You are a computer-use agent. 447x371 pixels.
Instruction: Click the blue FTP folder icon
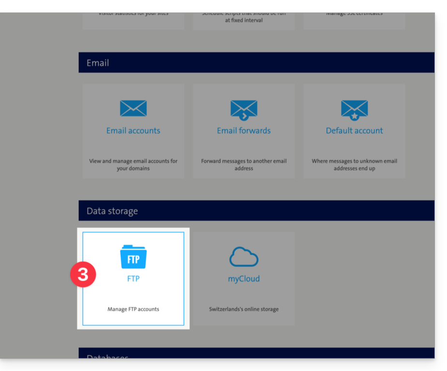coord(133,257)
